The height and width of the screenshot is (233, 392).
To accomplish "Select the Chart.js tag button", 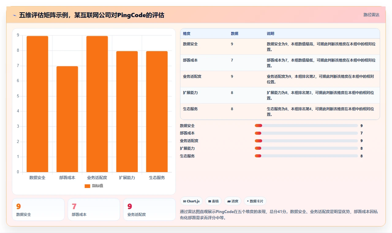I will click(x=191, y=201).
